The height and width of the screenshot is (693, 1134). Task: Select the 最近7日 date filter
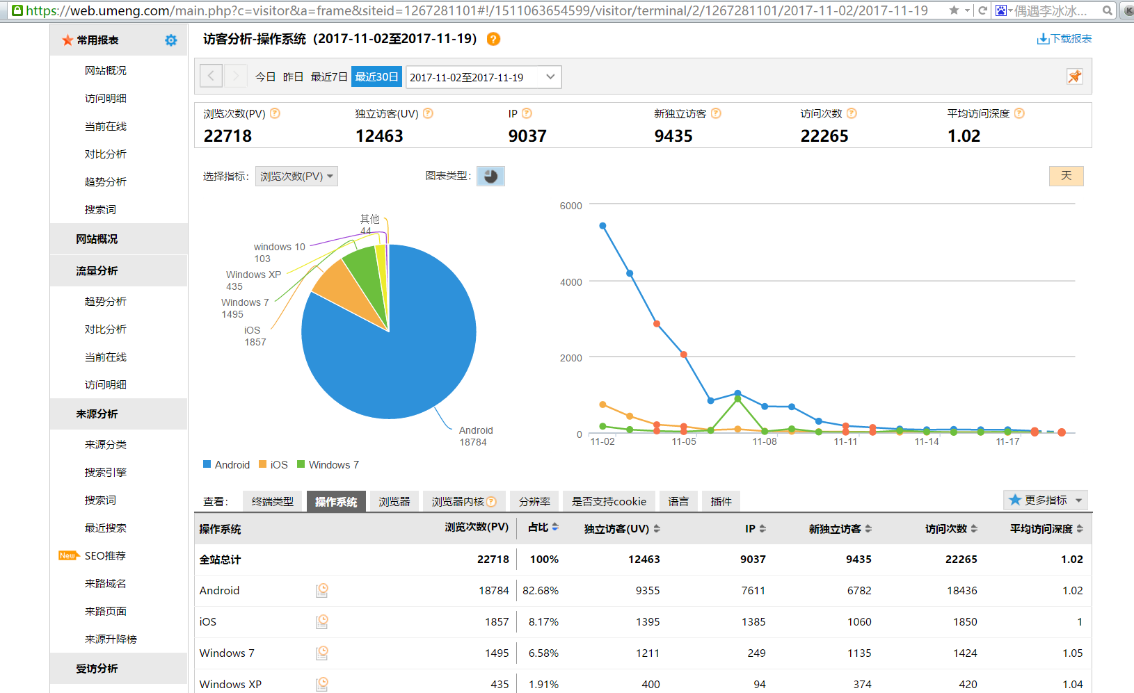tap(328, 76)
